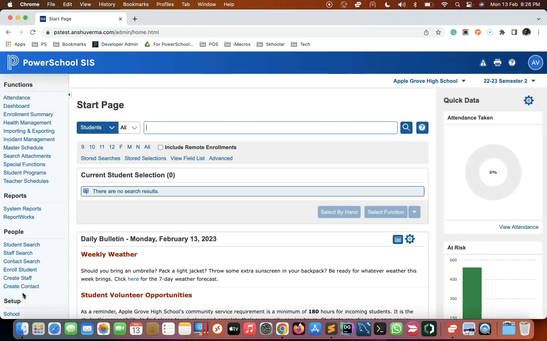Screen dimensions: 547x341
Task: Open PowerSchool help question mark icon
Action: click(x=512, y=63)
